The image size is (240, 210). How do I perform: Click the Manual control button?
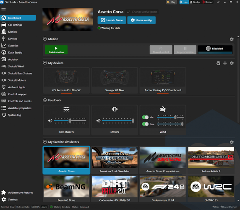coord(161,50)
